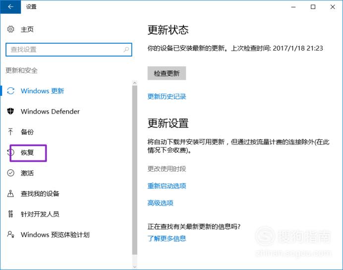Click the 恢复 history icon
This screenshot has width=343, height=270.
point(11,152)
